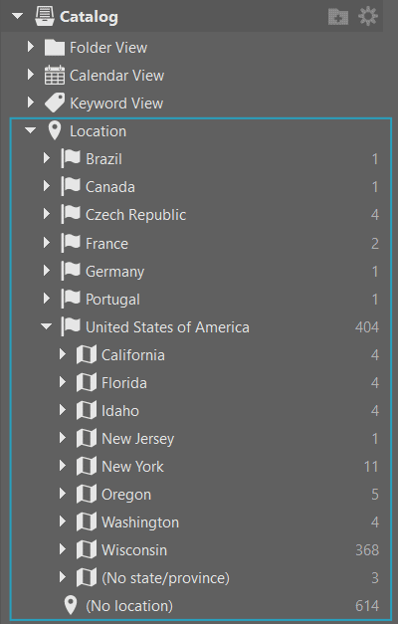Select the Calendar View calendar icon
Image resolution: width=398 pixels, height=624 pixels.
[55, 76]
